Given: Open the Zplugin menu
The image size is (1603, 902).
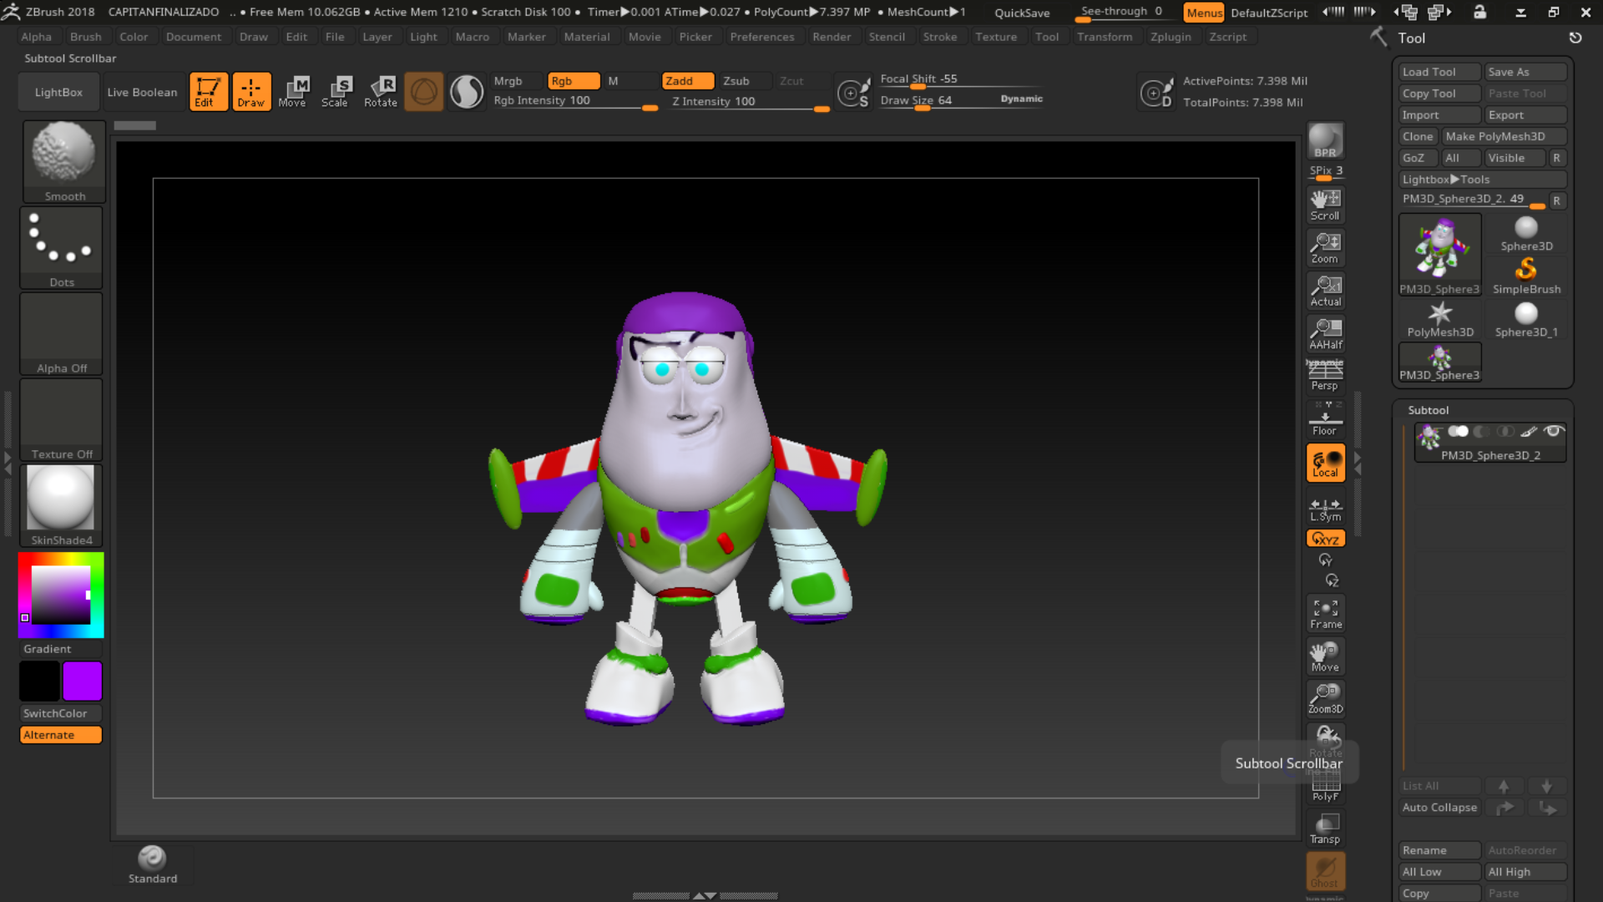Looking at the screenshot, I should point(1171,37).
